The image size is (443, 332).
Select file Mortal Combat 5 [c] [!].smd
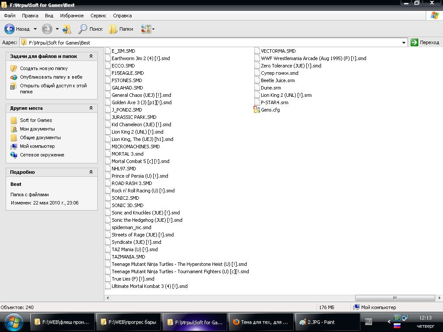[x=141, y=161]
